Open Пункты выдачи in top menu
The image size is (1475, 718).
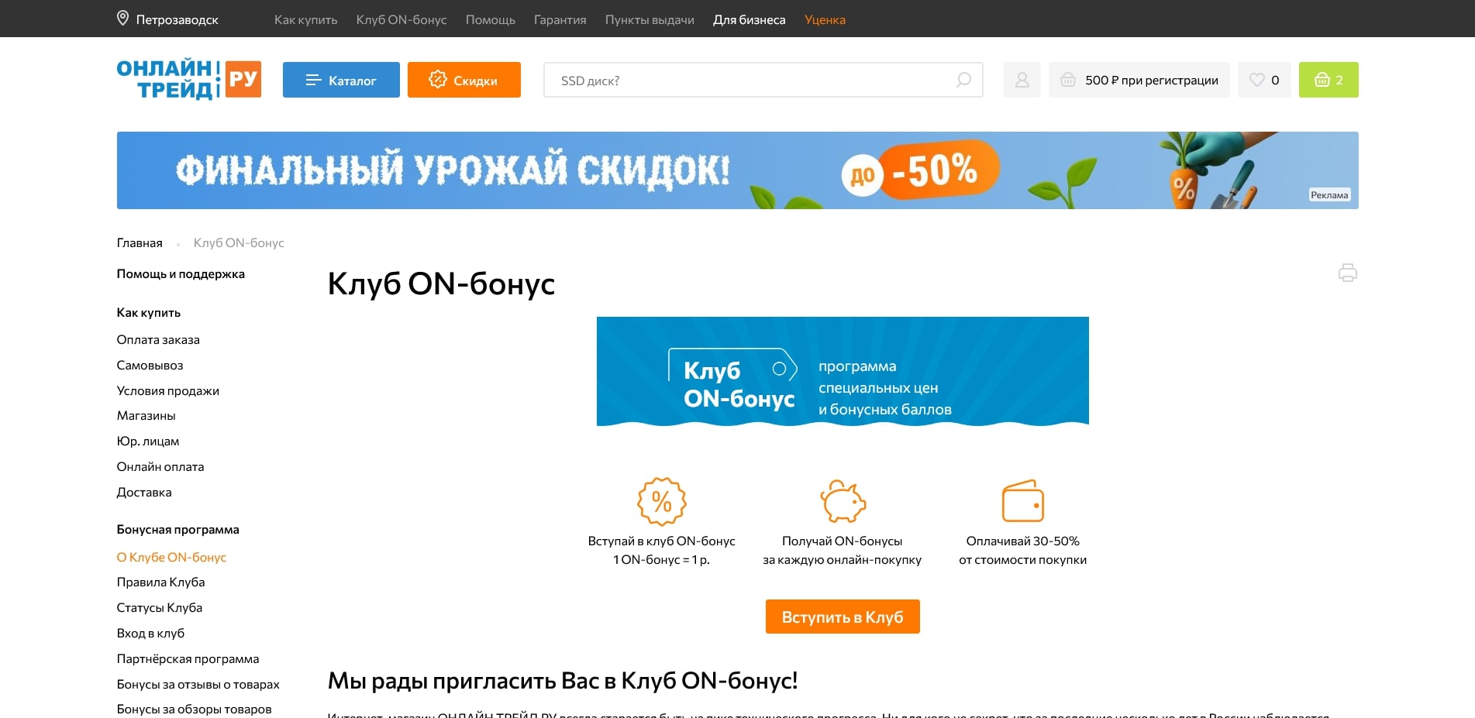(x=649, y=19)
